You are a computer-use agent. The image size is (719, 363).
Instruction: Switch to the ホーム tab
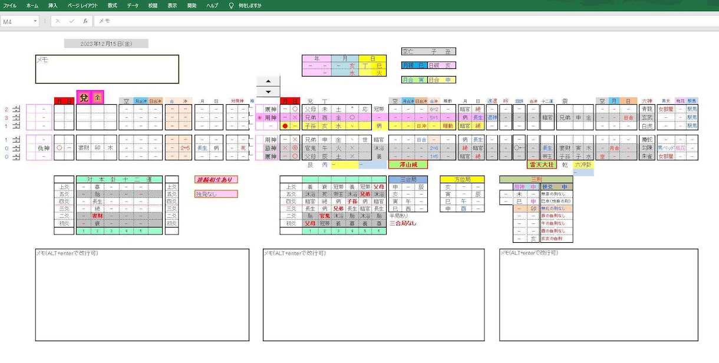pyautogui.click(x=32, y=5)
